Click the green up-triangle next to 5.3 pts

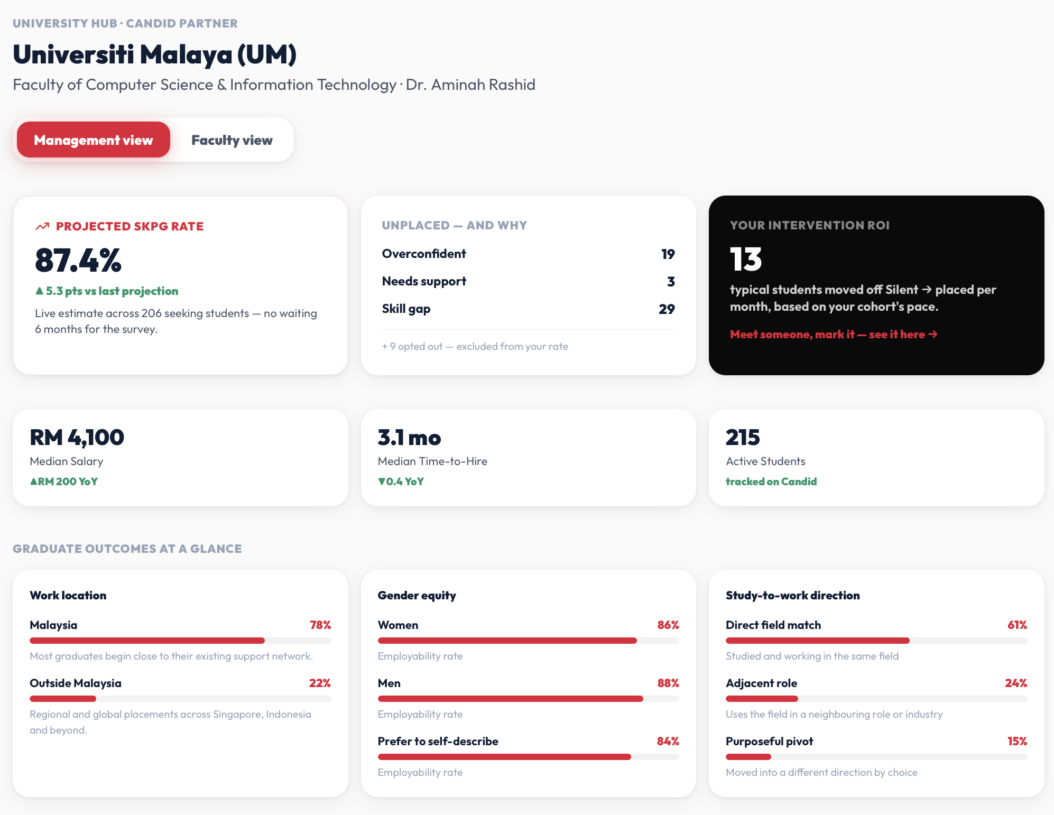click(x=39, y=291)
